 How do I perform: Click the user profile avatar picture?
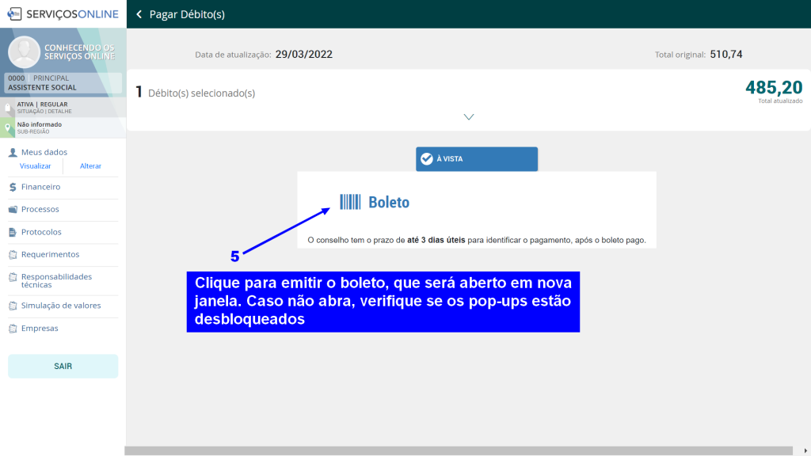[24, 52]
